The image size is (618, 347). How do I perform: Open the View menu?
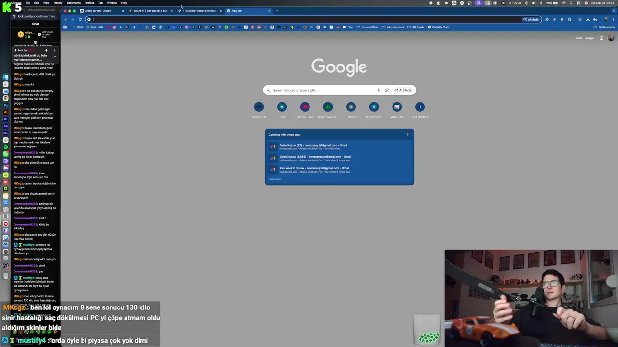click(x=46, y=3)
